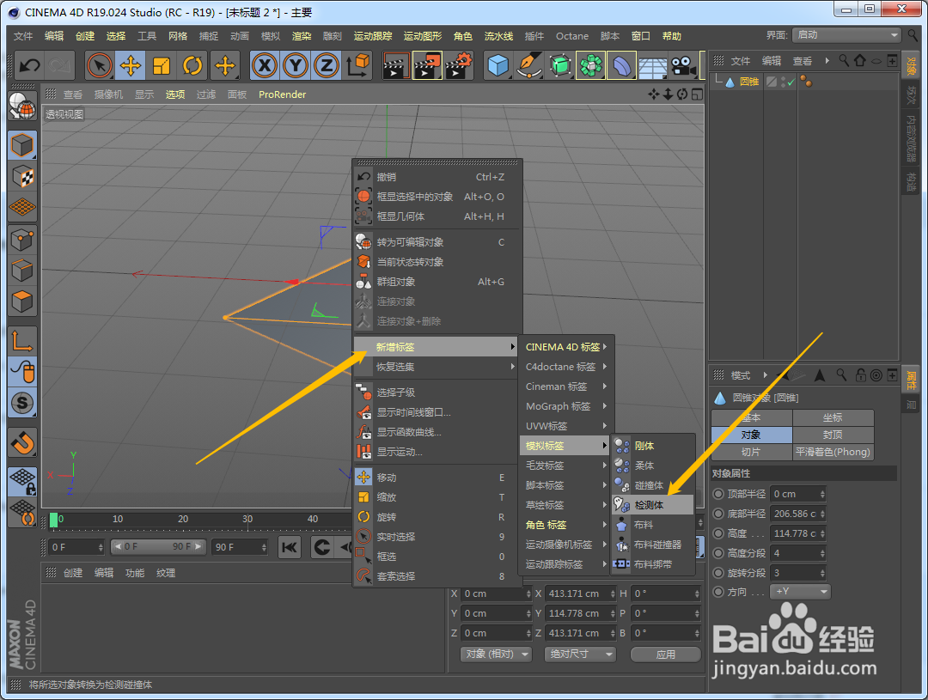Expand MoGraph 标签 submenu
Viewport: 928px width, 700px height.
pos(565,406)
